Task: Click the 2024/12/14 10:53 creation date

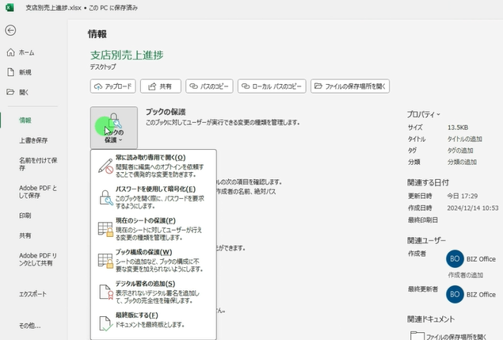Action: (x=473, y=208)
